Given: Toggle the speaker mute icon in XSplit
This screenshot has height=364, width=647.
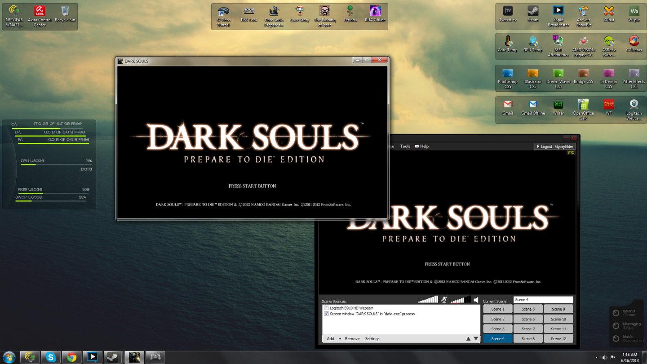Looking at the screenshot, I should click(x=476, y=300).
